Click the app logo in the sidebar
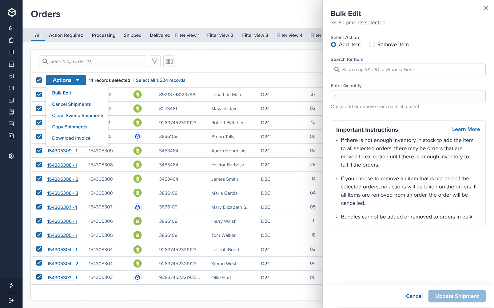The image size is (494, 308). pos(12,13)
